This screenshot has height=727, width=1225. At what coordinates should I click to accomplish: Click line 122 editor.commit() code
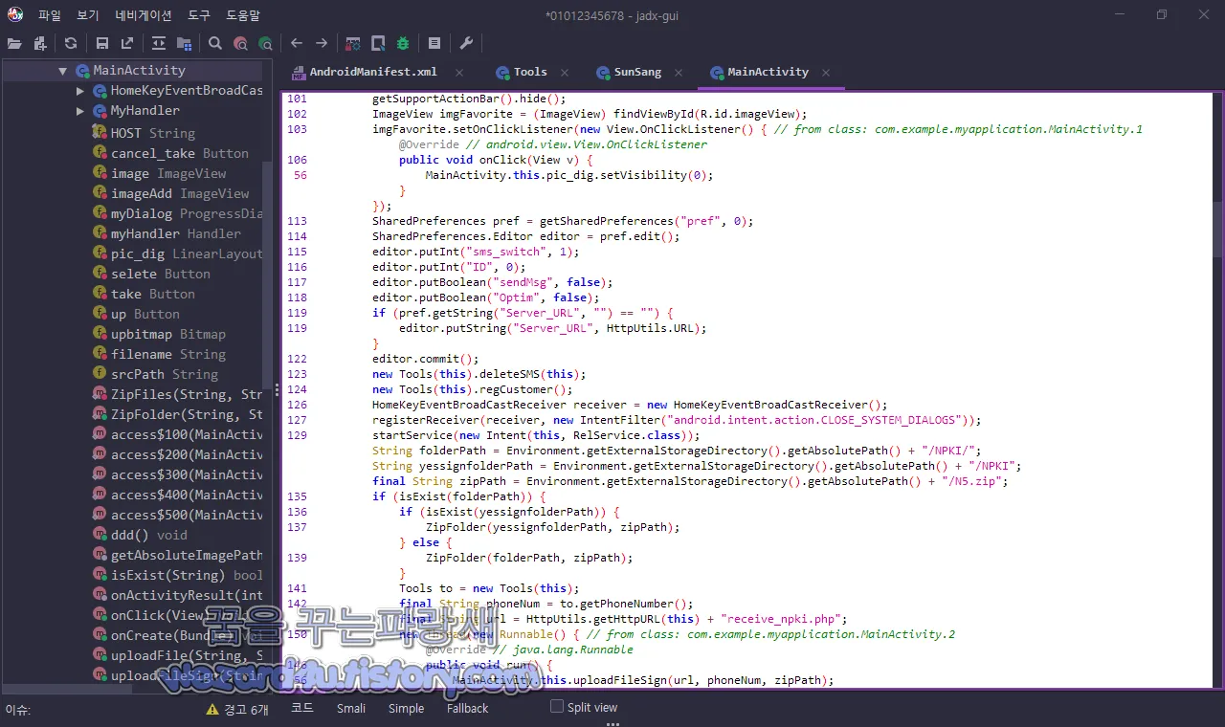click(x=425, y=359)
